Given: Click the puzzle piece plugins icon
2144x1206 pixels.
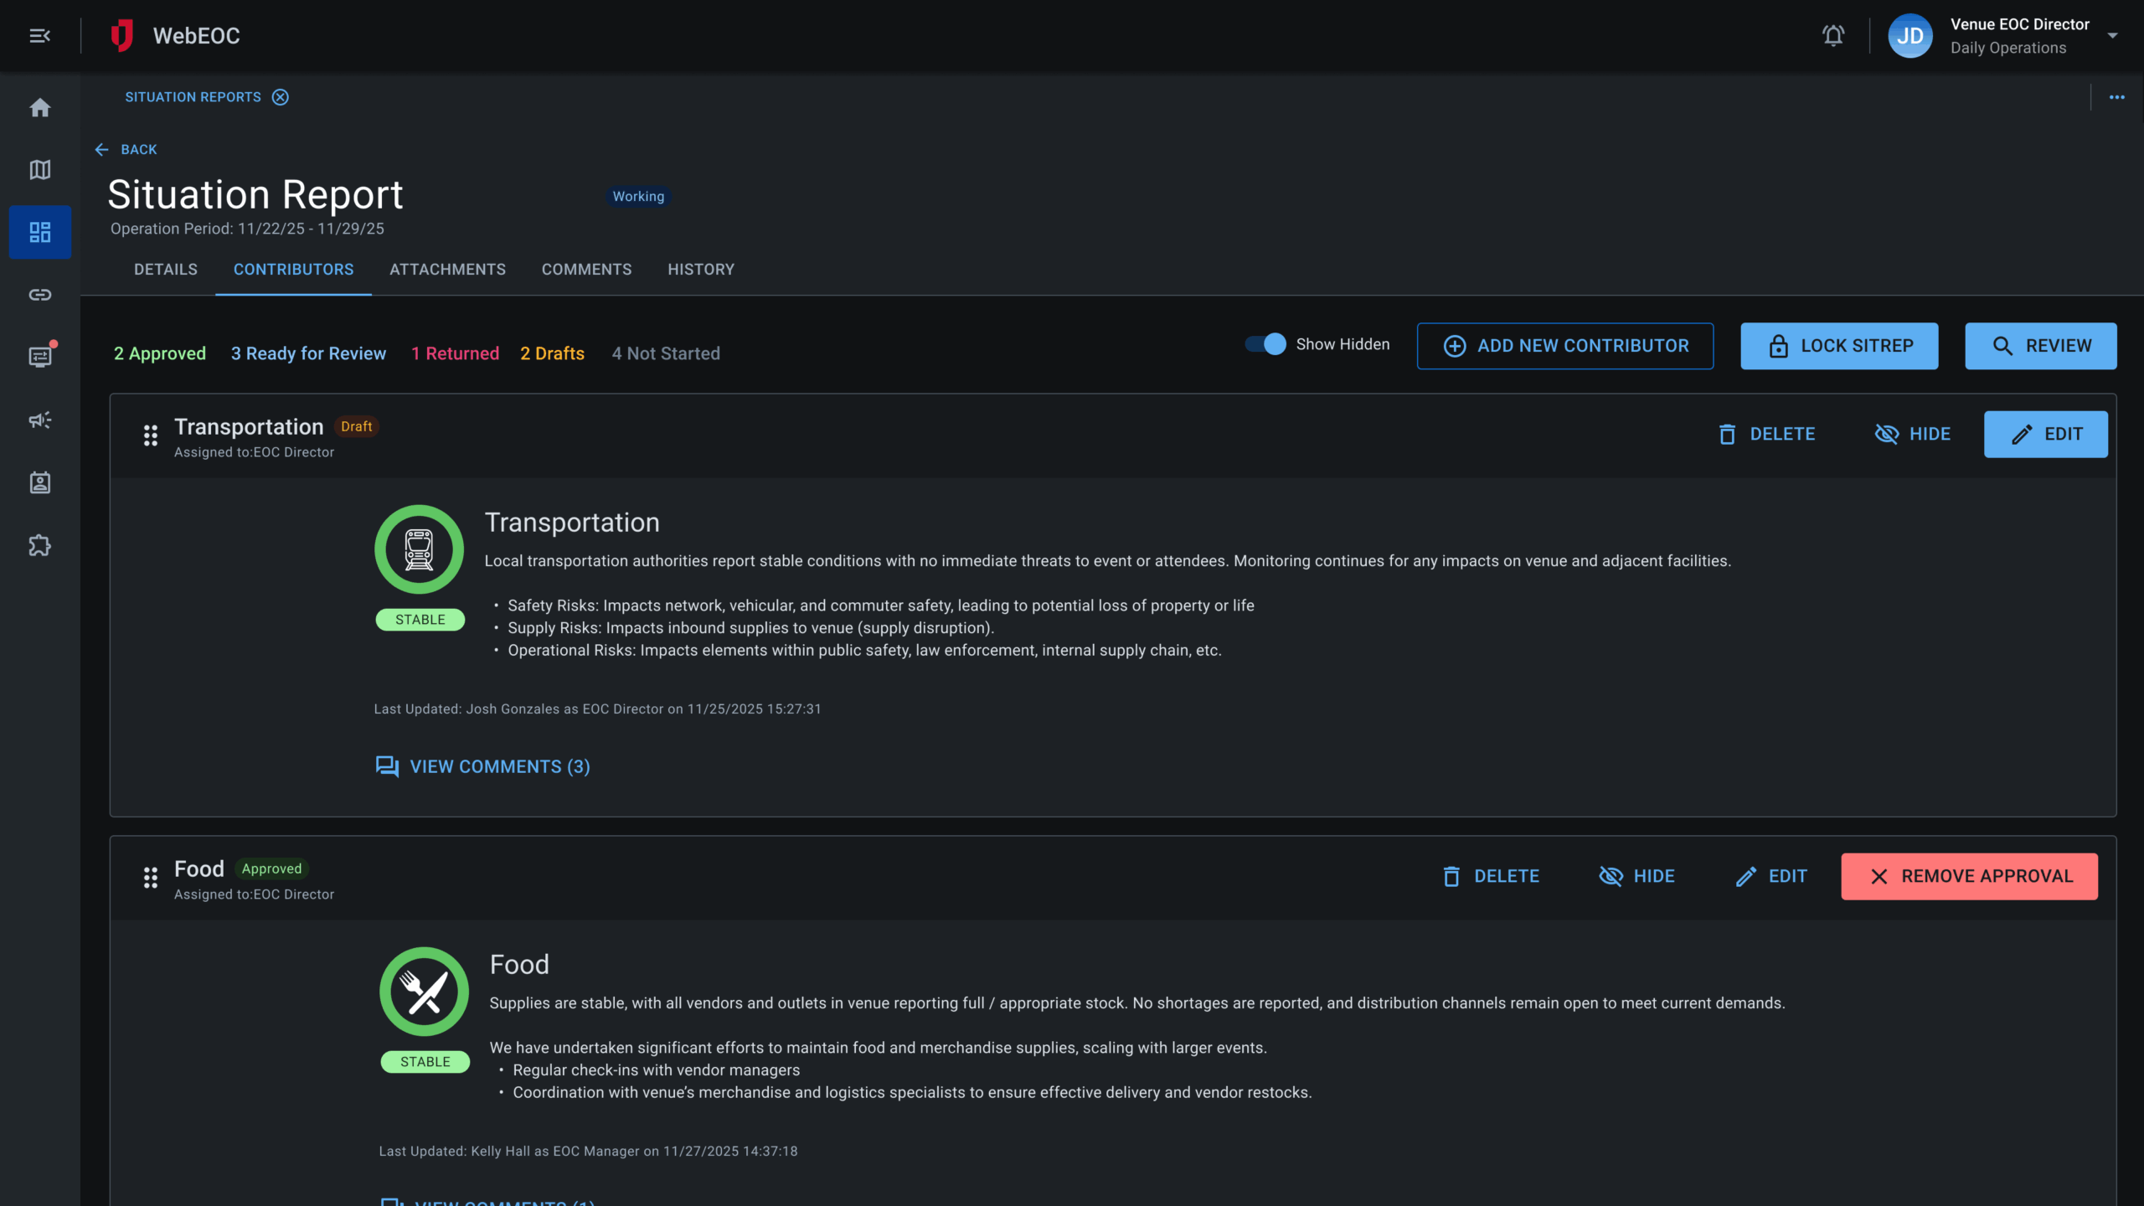Looking at the screenshot, I should point(39,546).
